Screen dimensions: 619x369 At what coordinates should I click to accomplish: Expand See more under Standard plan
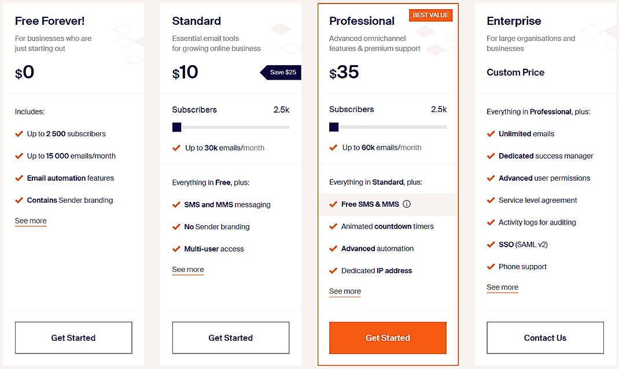pyautogui.click(x=188, y=270)
